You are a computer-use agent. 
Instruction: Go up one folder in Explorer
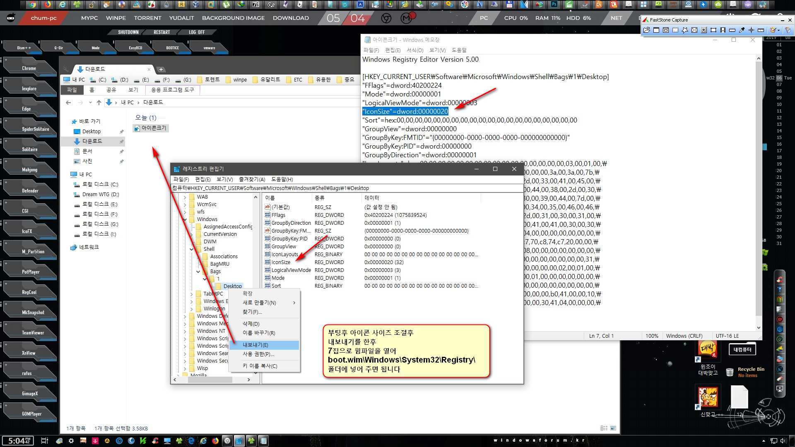99,103
